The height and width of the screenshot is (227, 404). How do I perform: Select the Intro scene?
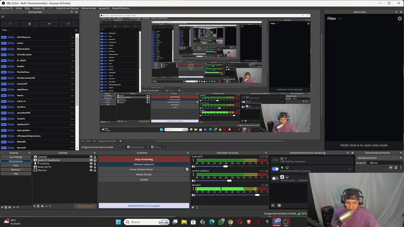coord(16,166)
